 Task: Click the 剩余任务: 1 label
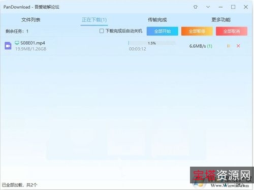coord(17,31)
